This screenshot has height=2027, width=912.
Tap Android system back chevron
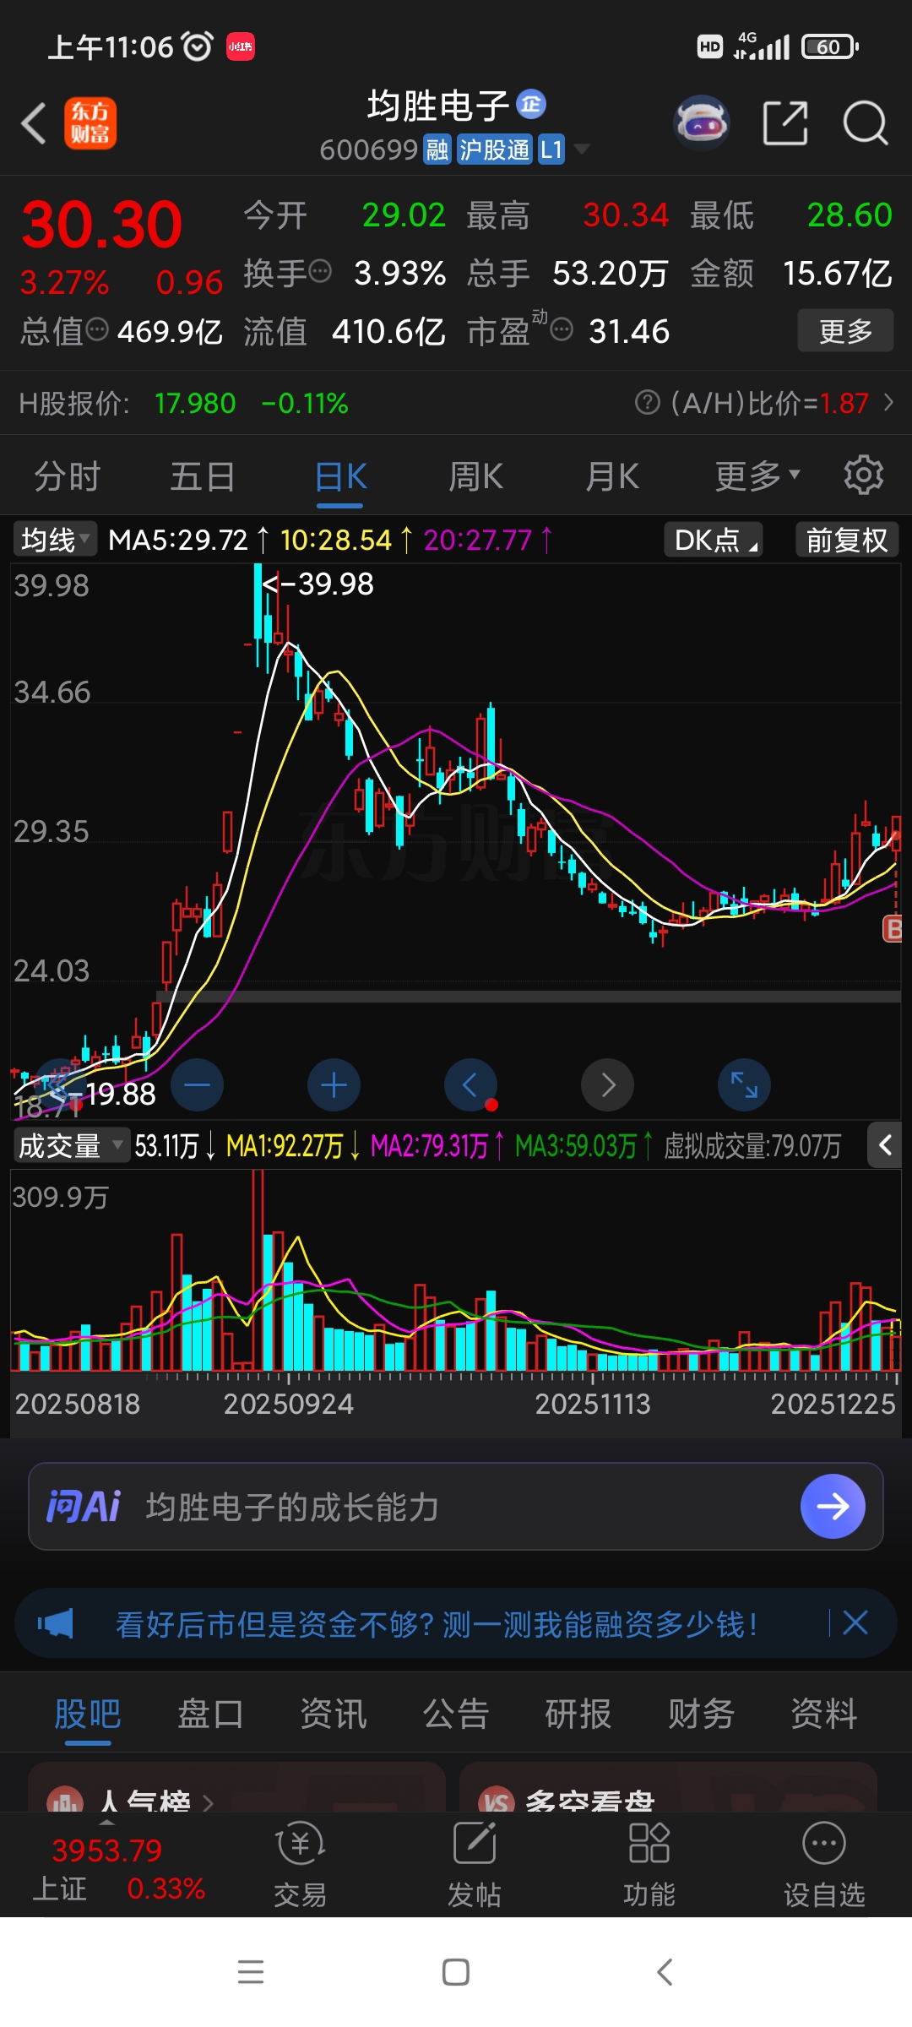pos(665,1971)
